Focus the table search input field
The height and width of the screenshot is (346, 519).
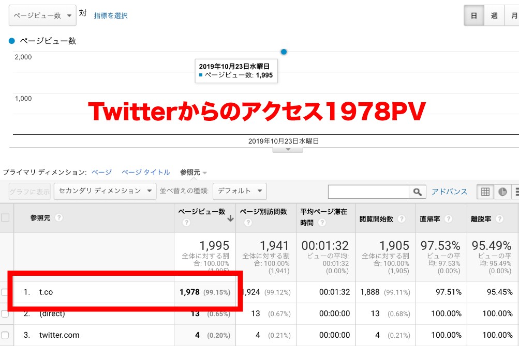368,192
